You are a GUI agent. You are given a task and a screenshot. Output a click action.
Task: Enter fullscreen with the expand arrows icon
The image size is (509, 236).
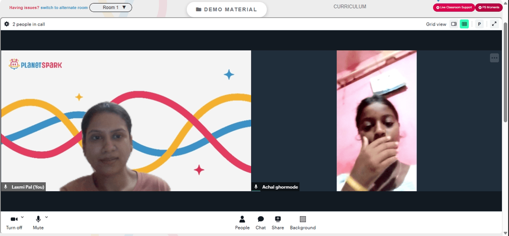click(494, 24)
